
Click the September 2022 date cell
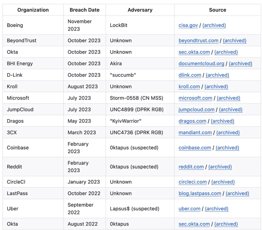[84, 209]
